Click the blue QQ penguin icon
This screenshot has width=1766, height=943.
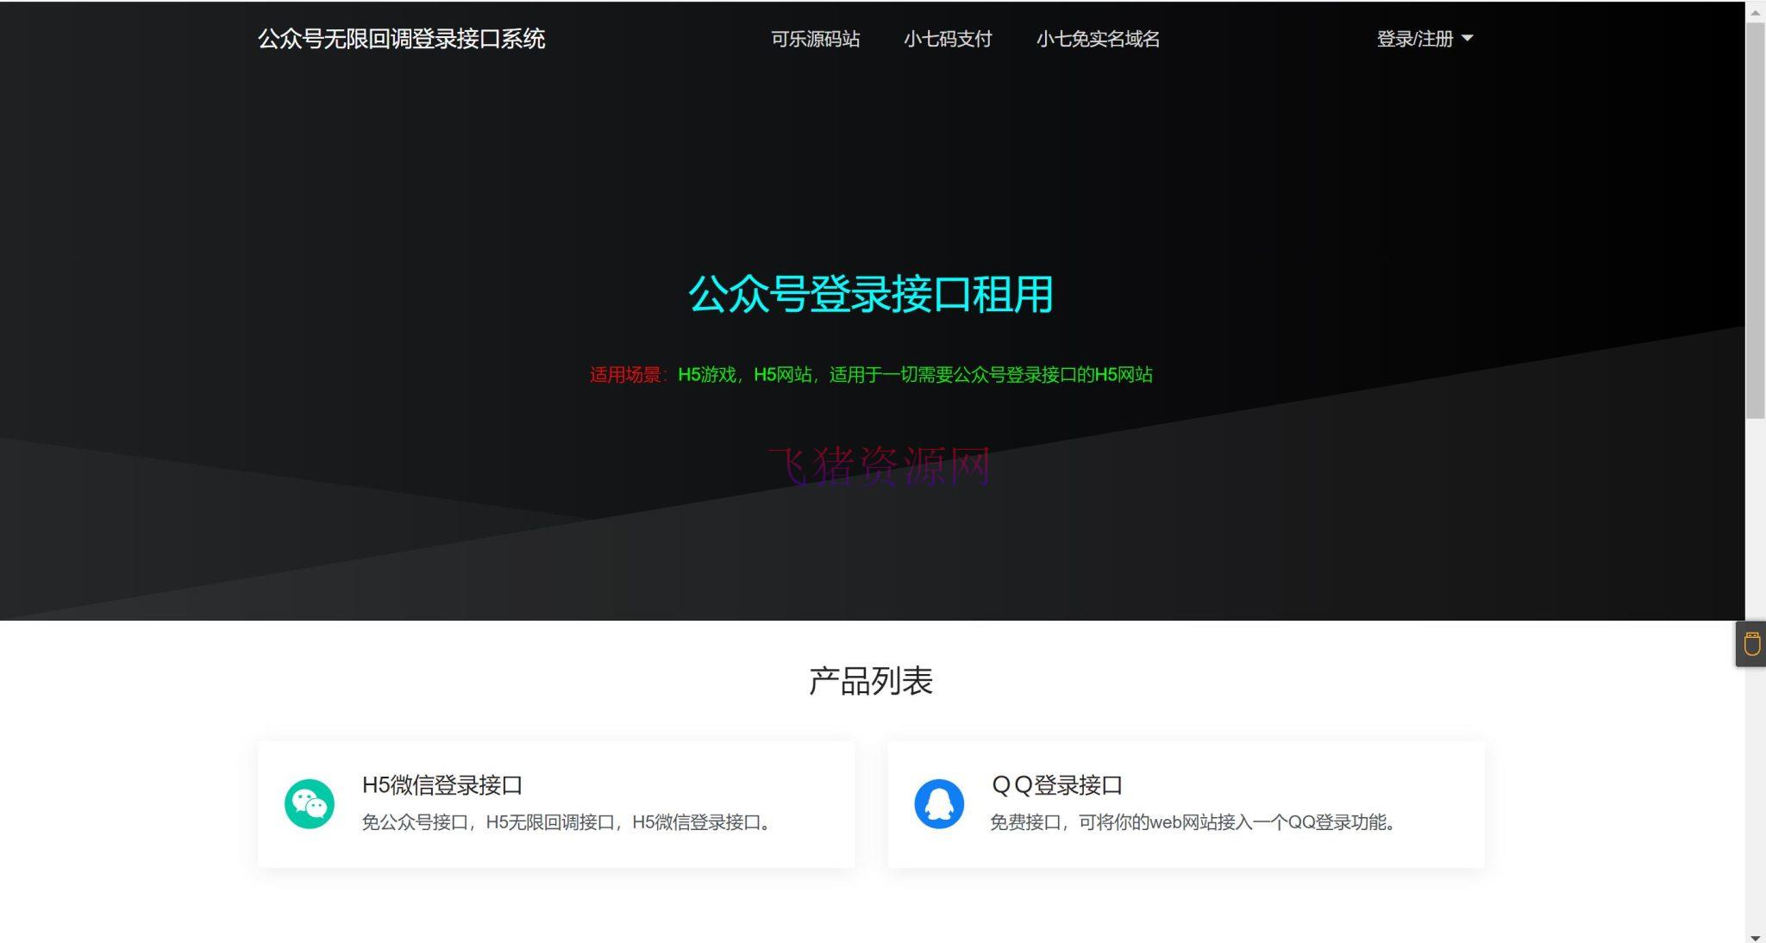[939, 802]
